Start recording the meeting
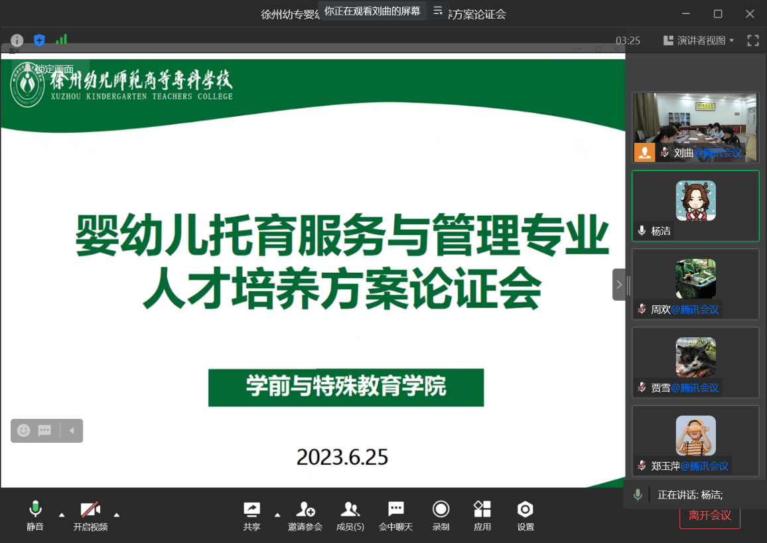 click(x=441, y=516)
